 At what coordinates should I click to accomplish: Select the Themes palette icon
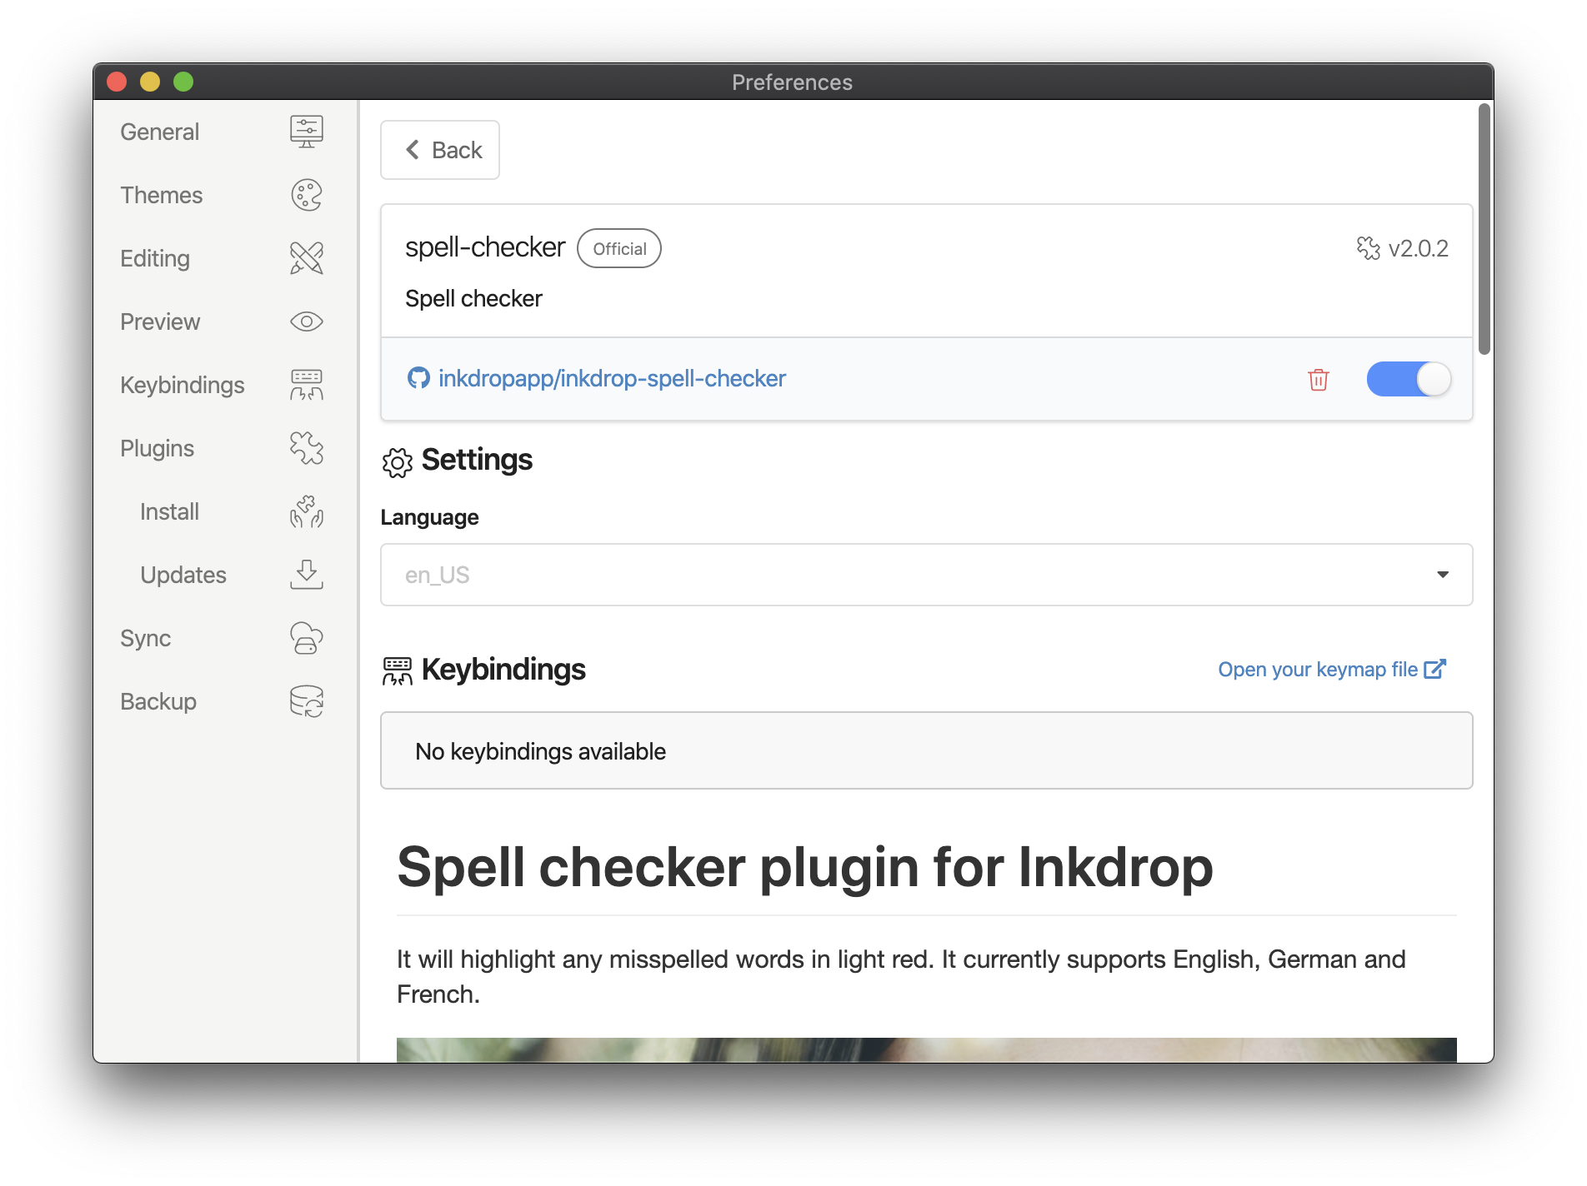306,195
